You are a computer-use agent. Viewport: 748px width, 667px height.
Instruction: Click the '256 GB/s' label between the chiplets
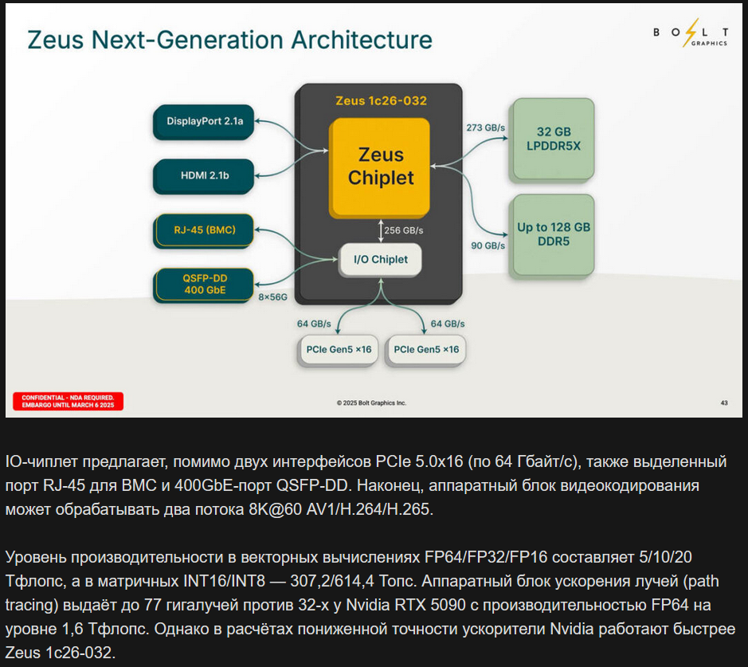point(404,230)
